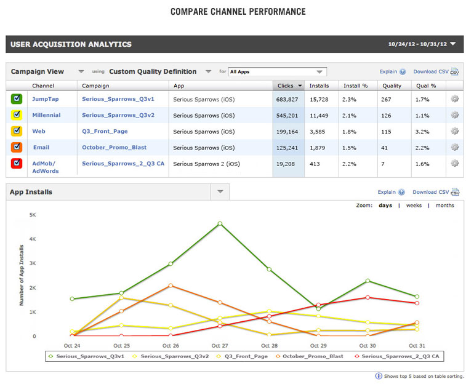The height and width of the screenshot is (384, 466).
Task: Expand the Campaign View dropdown arrow
Action: pyautogui.click(x=81, y=71)
